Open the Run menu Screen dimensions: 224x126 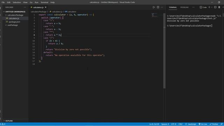(x=36, y=2)
